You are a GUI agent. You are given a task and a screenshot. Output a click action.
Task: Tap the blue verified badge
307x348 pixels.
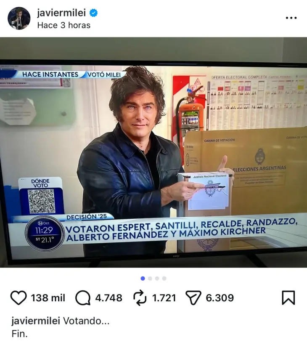tap(93, 13)
